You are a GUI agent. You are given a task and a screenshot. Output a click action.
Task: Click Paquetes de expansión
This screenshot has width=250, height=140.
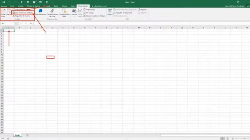click(x=123, y=13)
